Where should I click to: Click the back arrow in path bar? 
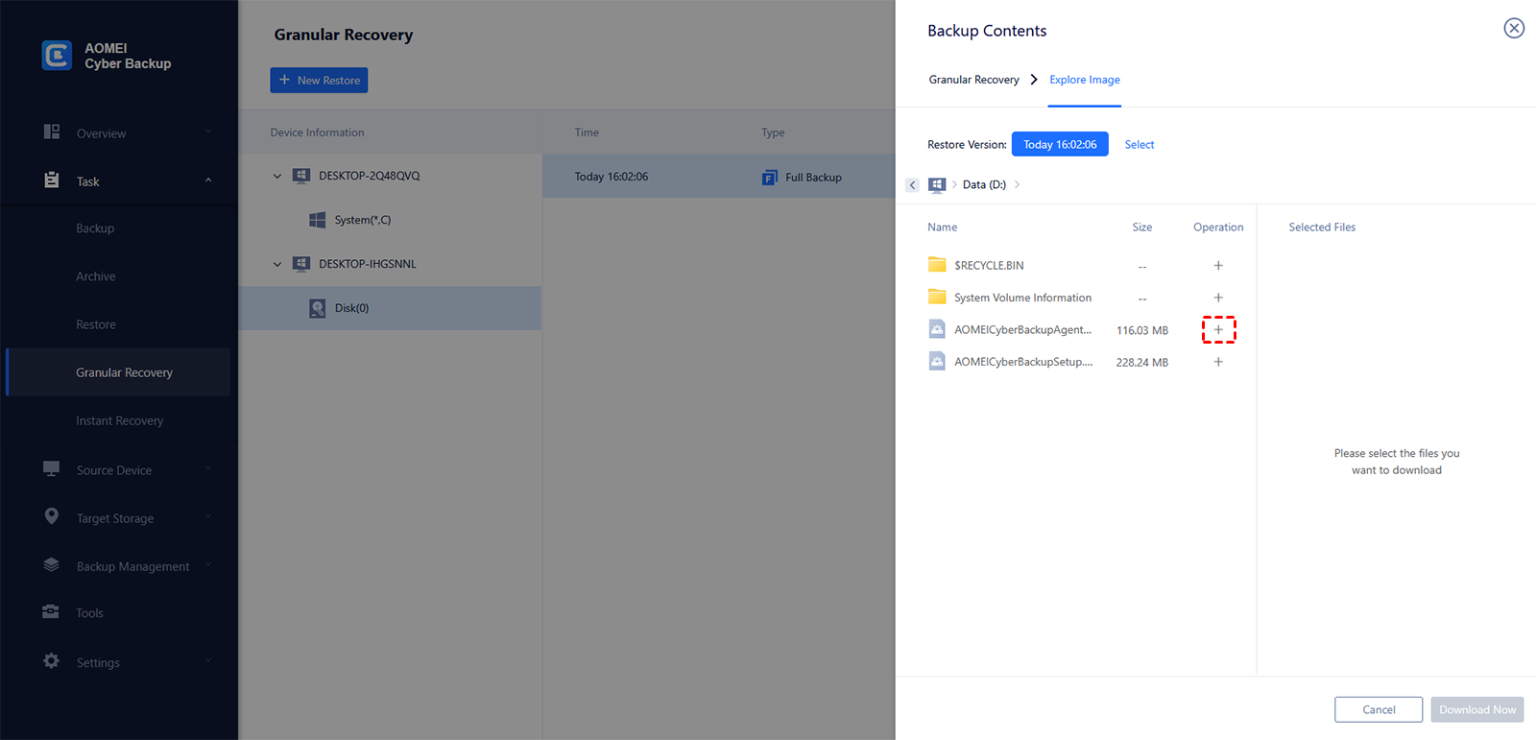click(x=912, y=185)
